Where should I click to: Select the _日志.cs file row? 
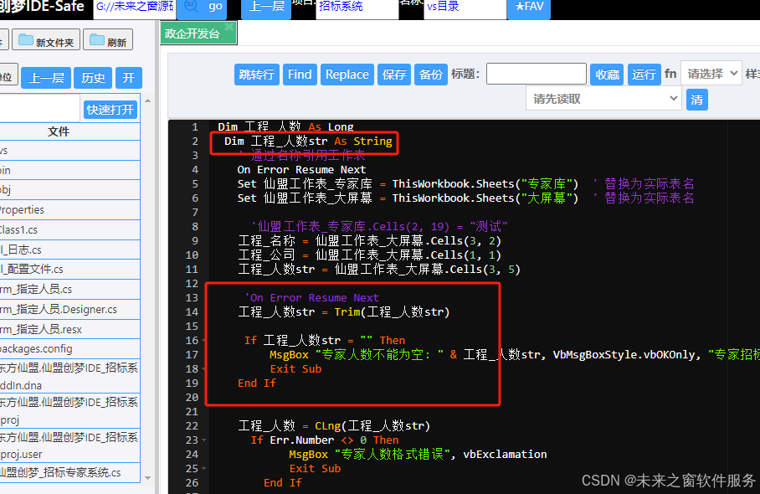69,250
